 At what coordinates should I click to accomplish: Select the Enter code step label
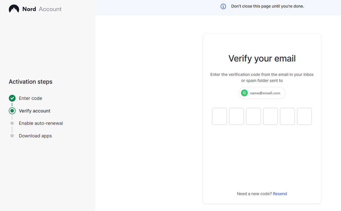[x=30, y=98]
